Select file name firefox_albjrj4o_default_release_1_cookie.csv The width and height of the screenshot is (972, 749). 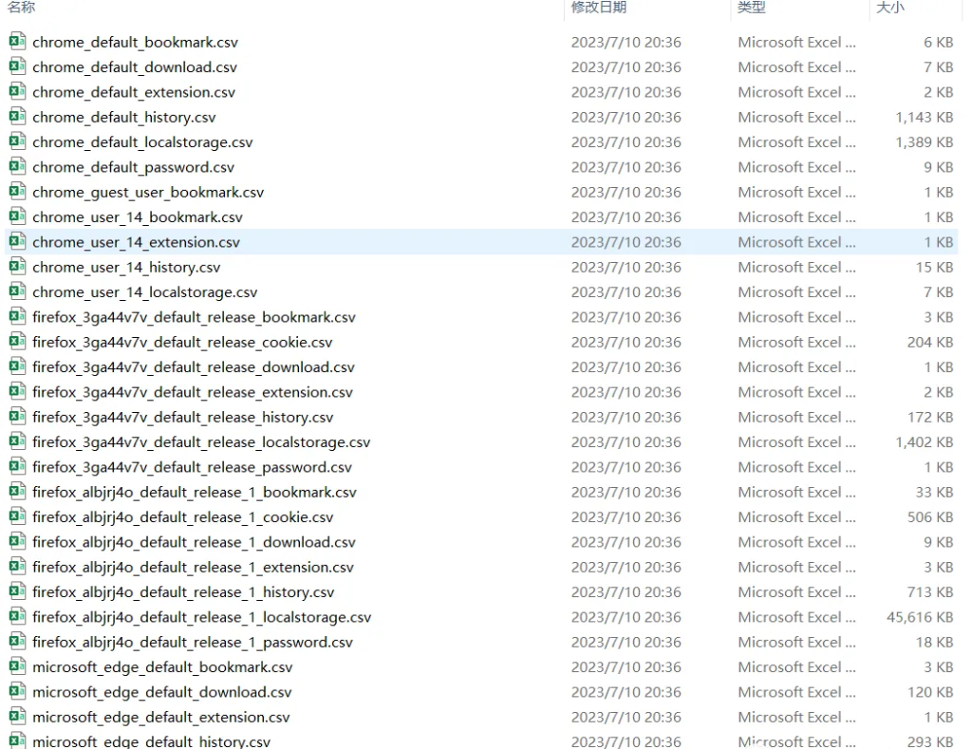point(183,517)
